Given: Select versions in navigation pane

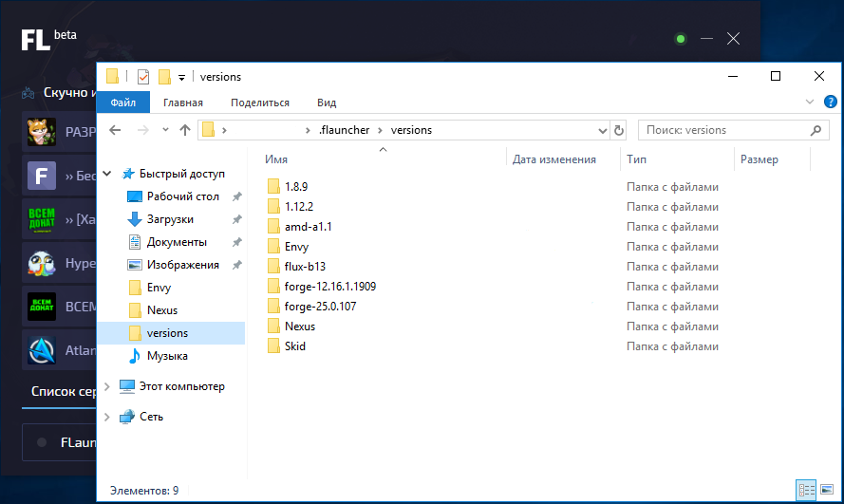Looking at the screenshot, I should point(171,333).
